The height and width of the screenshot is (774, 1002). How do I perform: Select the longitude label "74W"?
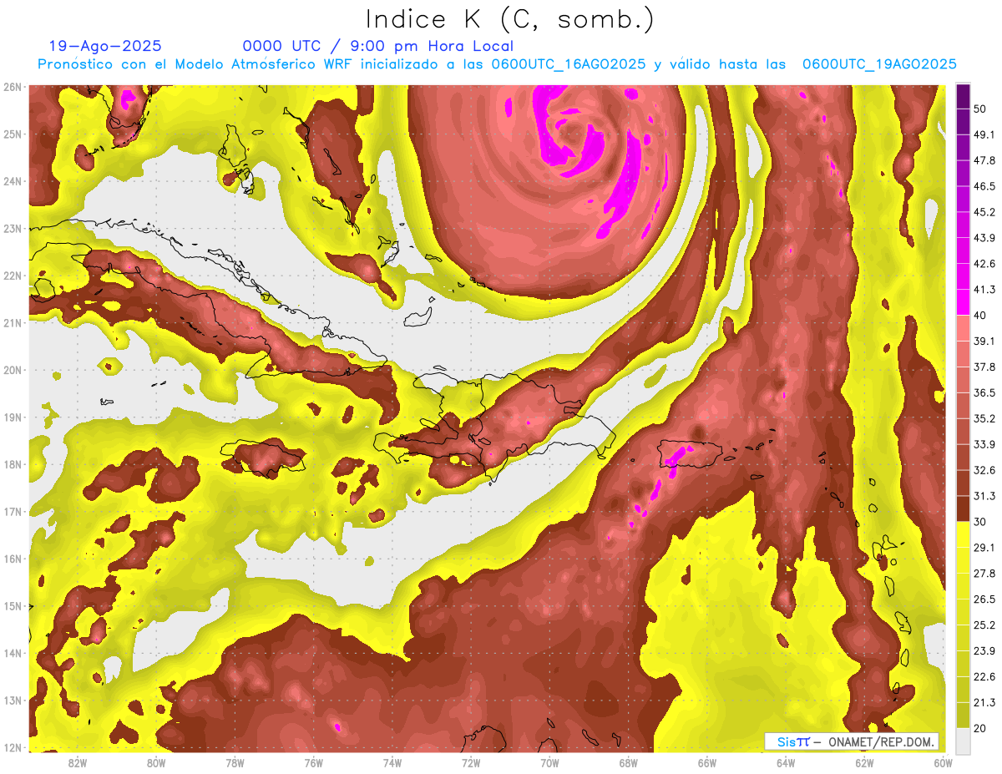[392, 763]
